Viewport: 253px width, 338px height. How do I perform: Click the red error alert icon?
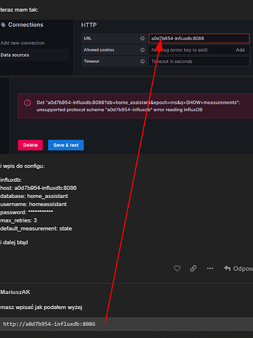pos(28,103)
